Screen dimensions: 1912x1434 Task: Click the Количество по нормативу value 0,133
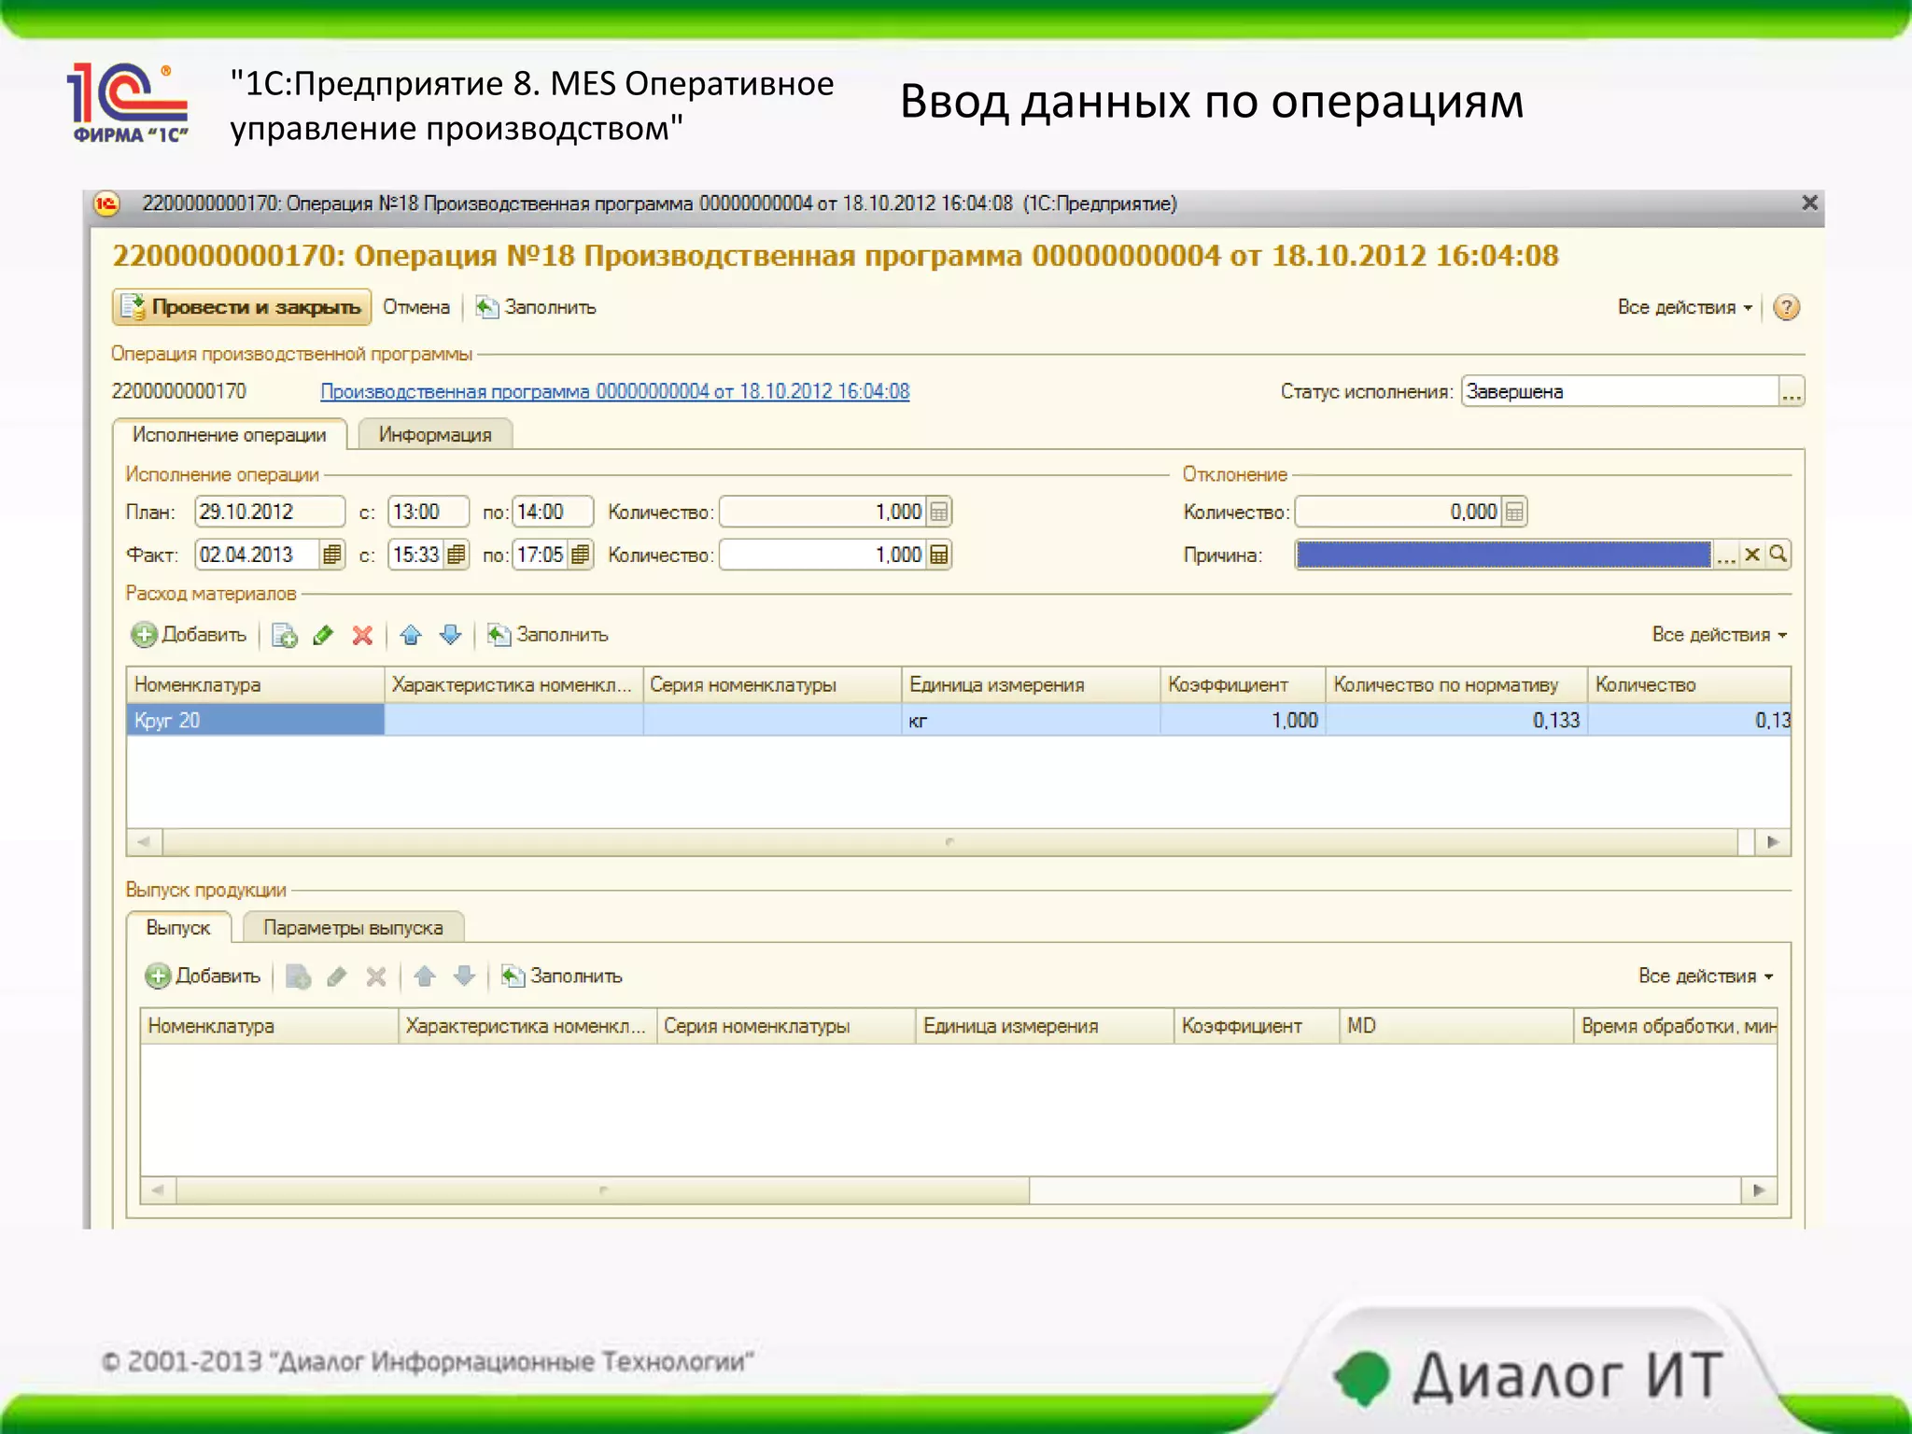pyautogui.click(x=1456, y=720)
